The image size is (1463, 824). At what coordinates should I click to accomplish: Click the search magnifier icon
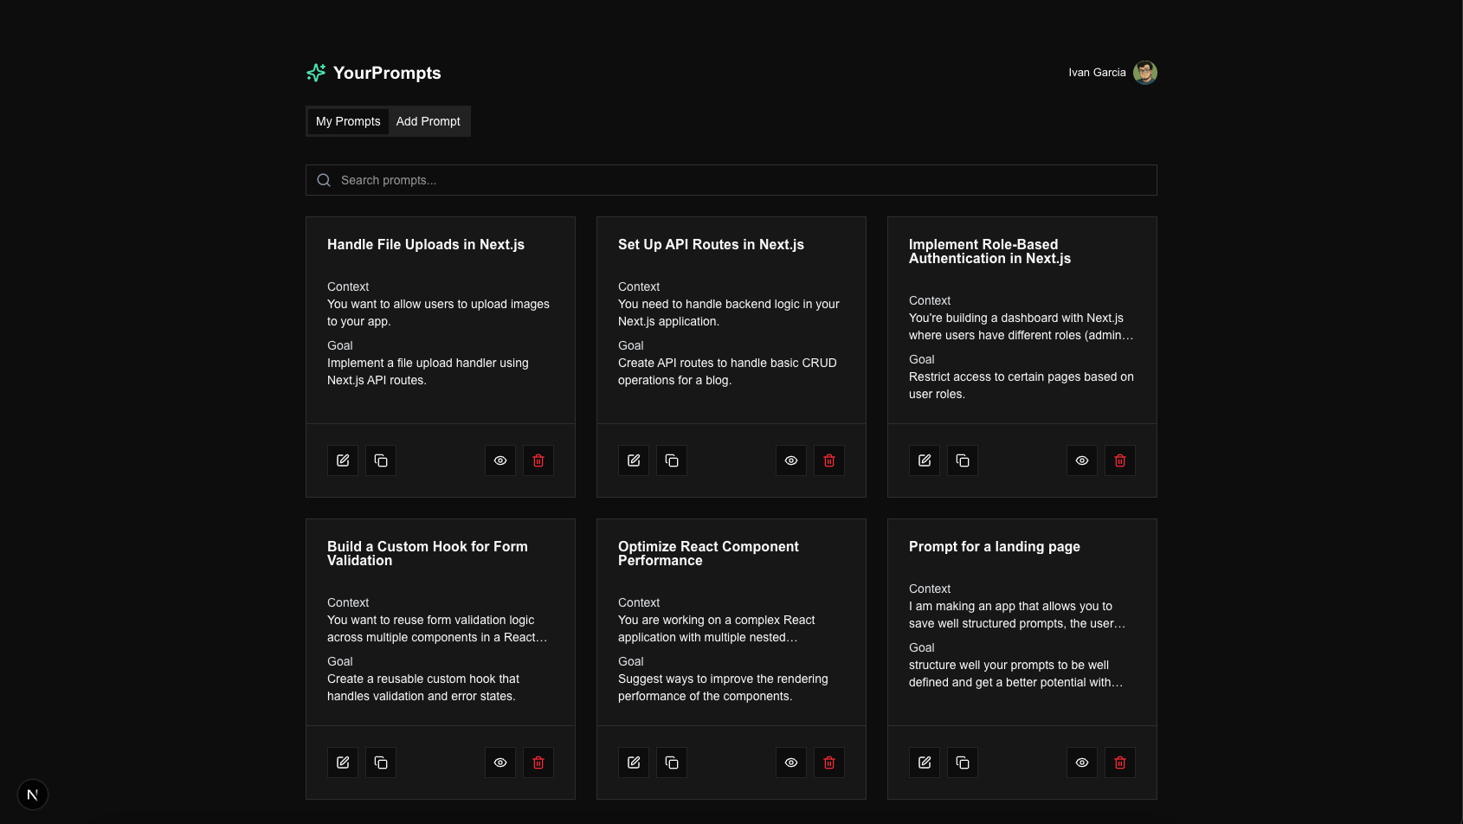coord(323,180)
